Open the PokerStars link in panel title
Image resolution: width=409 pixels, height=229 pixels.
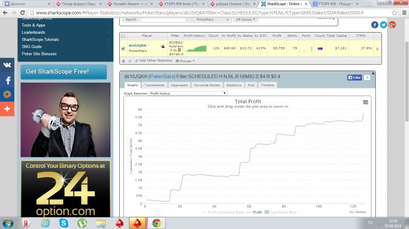click(162, 76)
